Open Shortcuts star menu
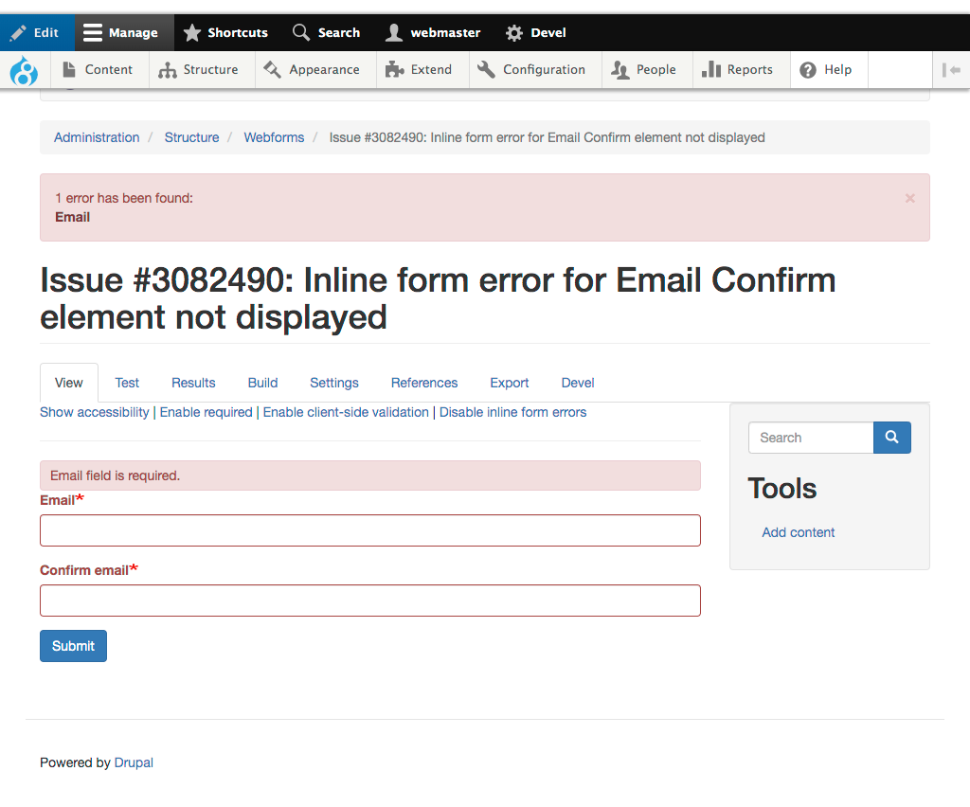The height and width of the screenshot is (807, 970). (225, 33)
